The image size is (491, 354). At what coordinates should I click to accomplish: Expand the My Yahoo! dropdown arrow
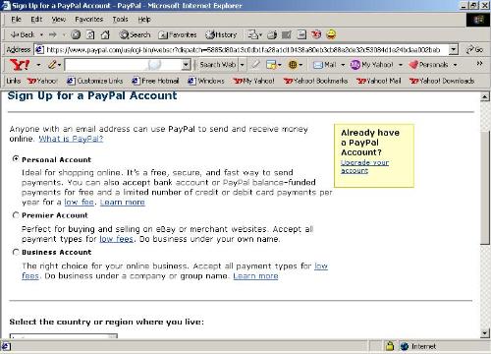pyautogui.click(x=401, y=65)
